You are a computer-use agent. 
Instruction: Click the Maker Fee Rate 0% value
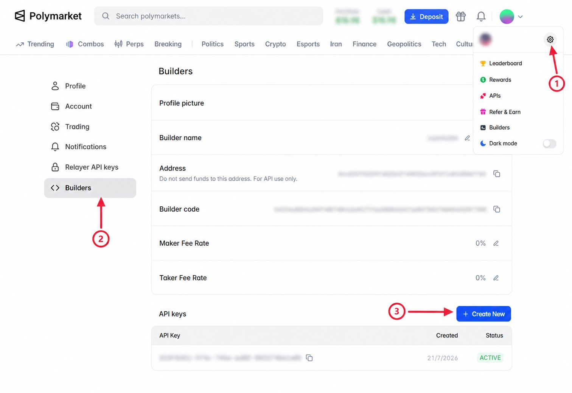coord(480,243)
